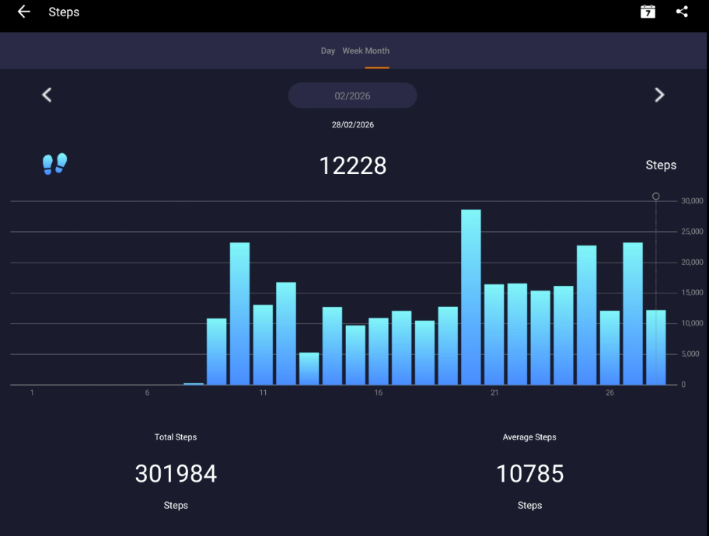This screenshot has width=709, height=536.
Task: Open the calendar date picker icon
Action: click(x=648, y=12)
